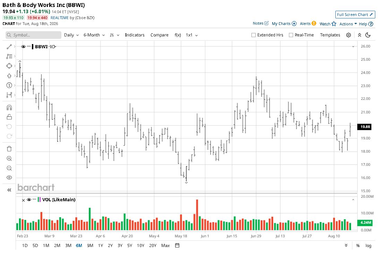Add BBWI to the Watch list
This screenshot has height=255, width=385.
[x=328, y=24]
